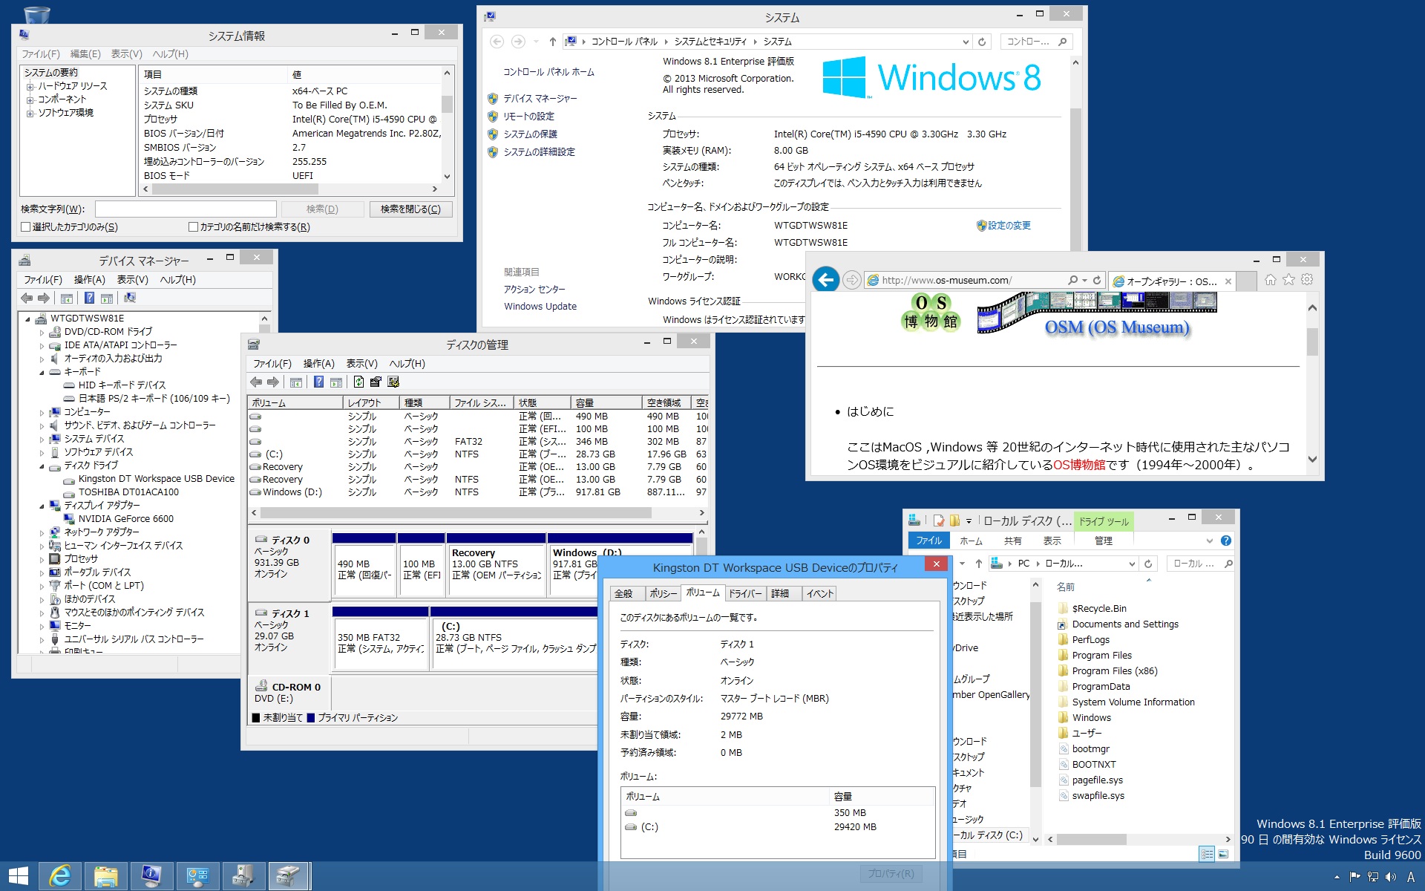Click コントロール パネル ホーム link

(x=548, y=72)
